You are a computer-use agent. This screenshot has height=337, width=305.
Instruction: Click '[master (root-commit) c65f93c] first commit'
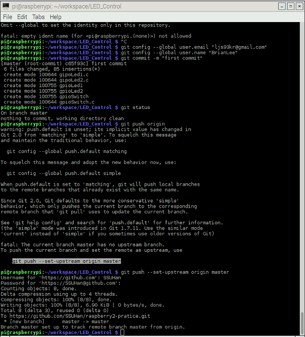point(64,64)
